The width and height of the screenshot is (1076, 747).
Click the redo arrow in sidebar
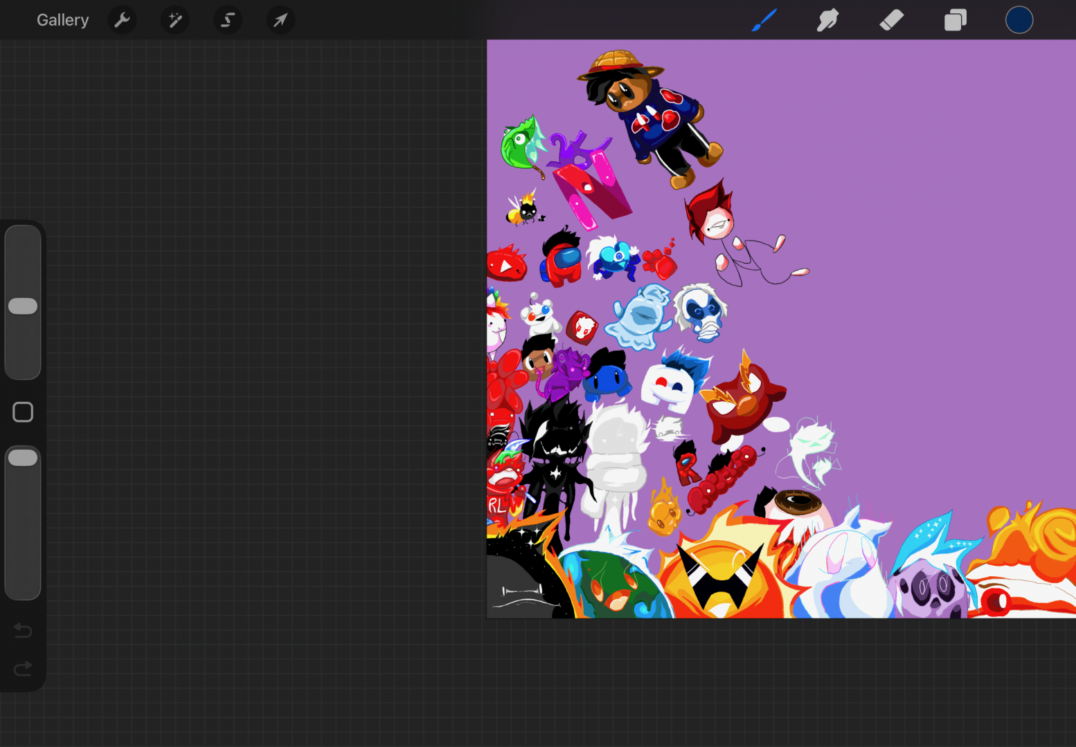[x=23, y=669]
